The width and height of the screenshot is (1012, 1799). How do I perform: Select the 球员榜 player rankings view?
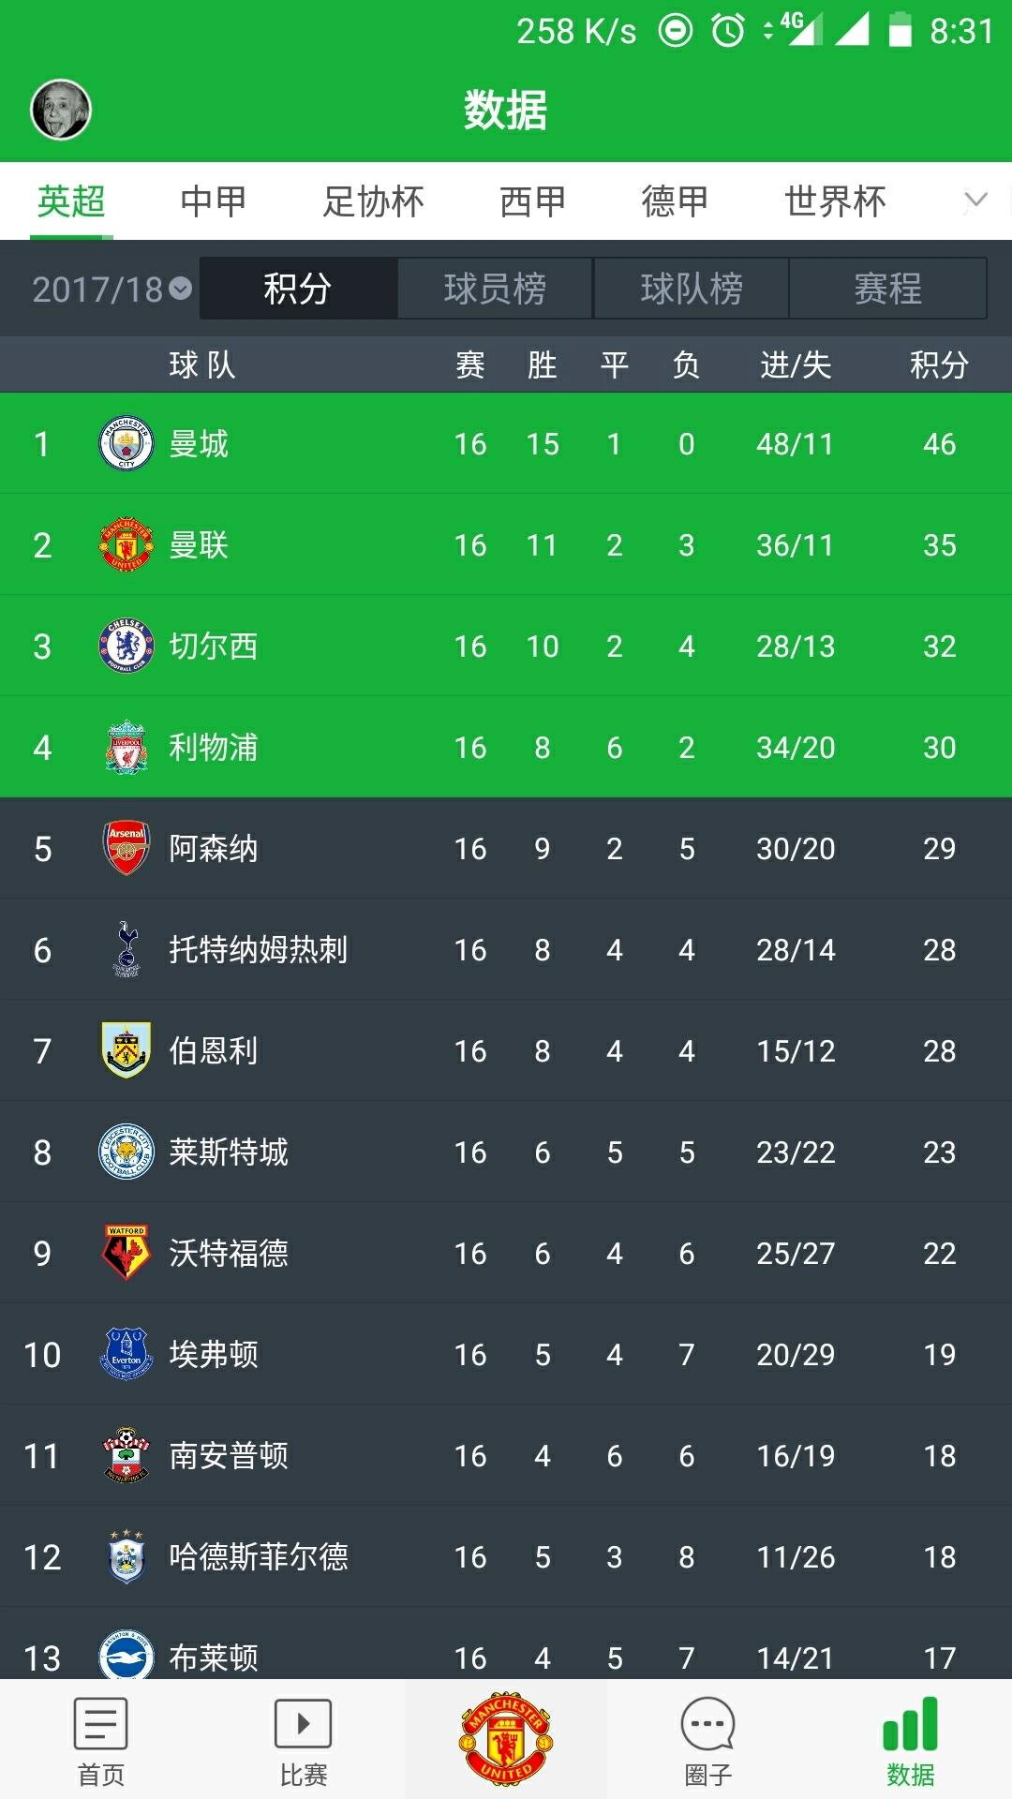point(495,289)
